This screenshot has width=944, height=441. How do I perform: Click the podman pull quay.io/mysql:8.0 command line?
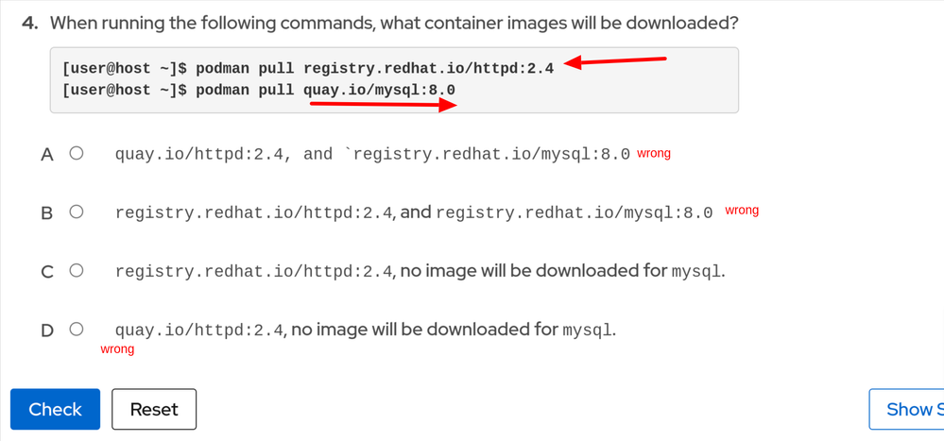(259, 90)
